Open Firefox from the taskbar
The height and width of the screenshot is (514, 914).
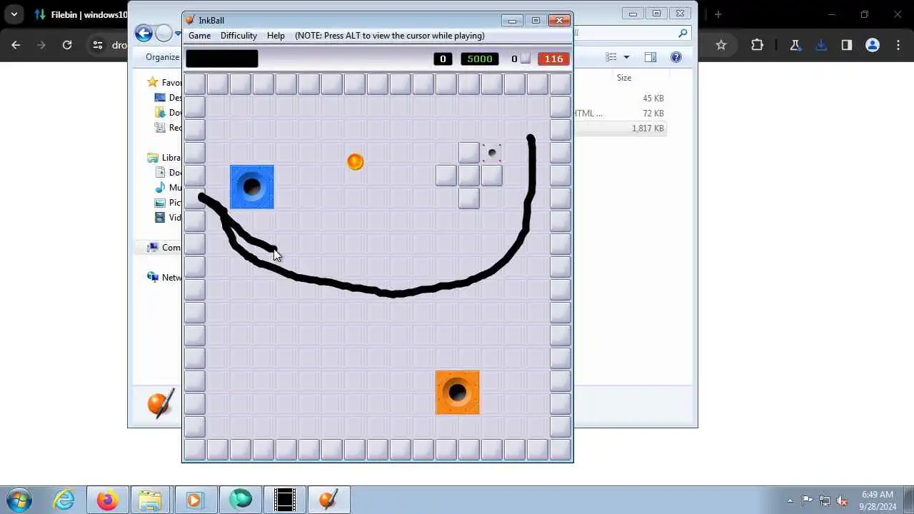(108, 500)
